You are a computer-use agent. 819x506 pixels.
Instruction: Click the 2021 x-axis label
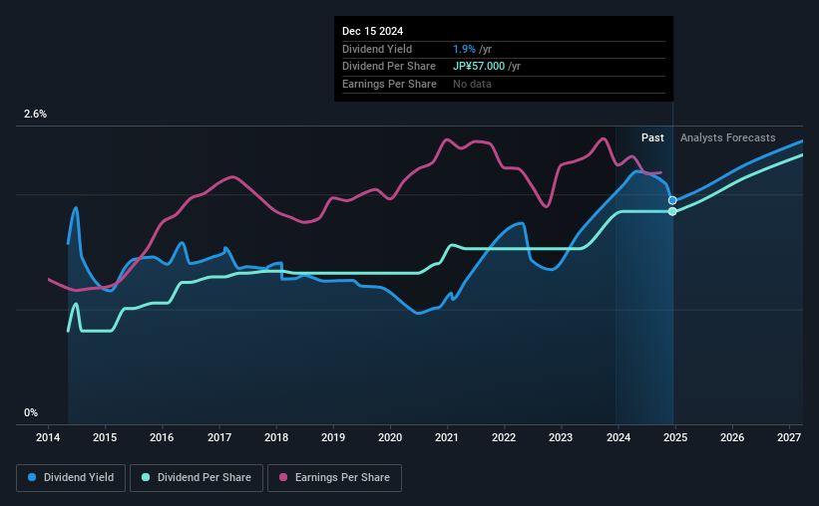447,437
